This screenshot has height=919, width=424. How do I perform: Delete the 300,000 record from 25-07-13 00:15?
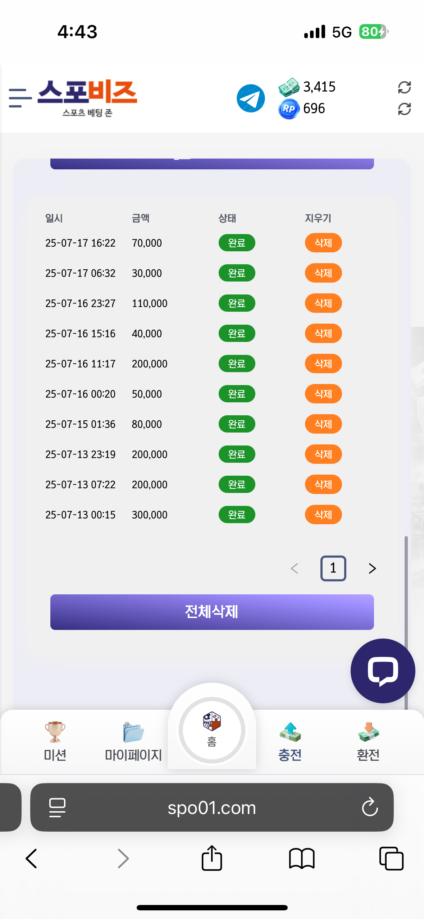click(323, 515)
